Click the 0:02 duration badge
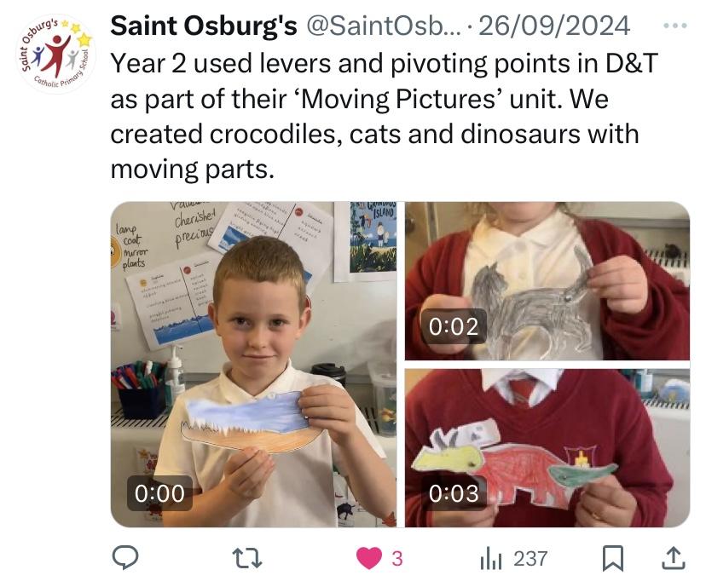Screen dimensions: 706x587 [454, 326]
